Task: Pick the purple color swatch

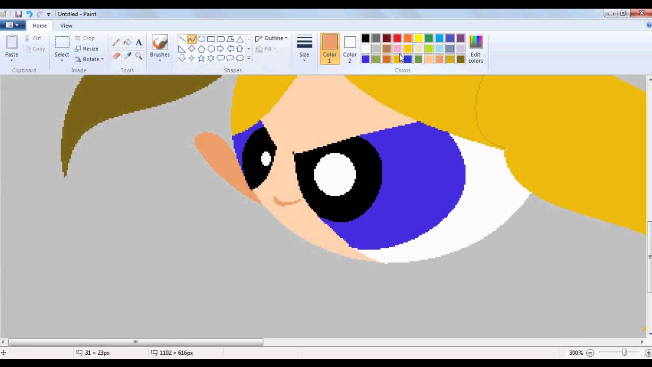Action: [460, 38]
